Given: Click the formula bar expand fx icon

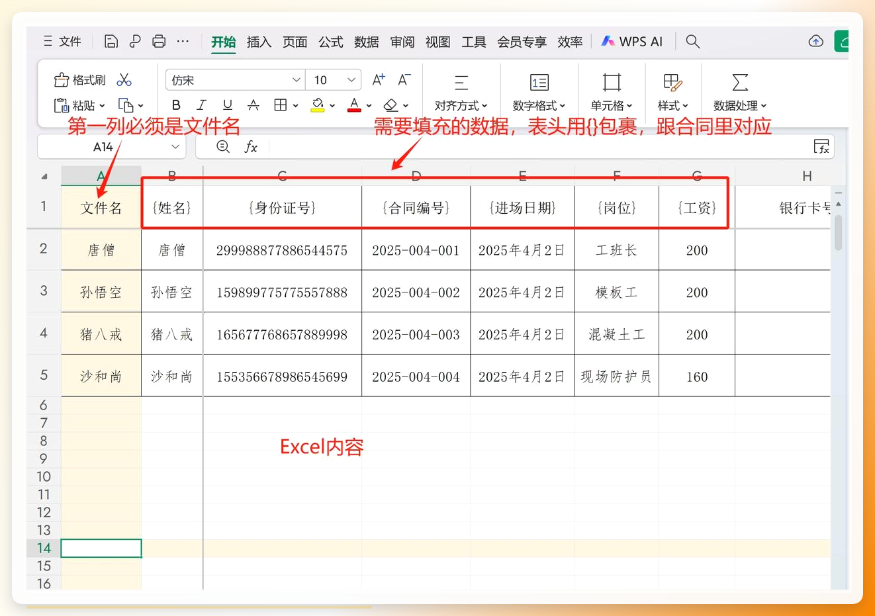Looking at the screenshot, I should coord(821,147).
